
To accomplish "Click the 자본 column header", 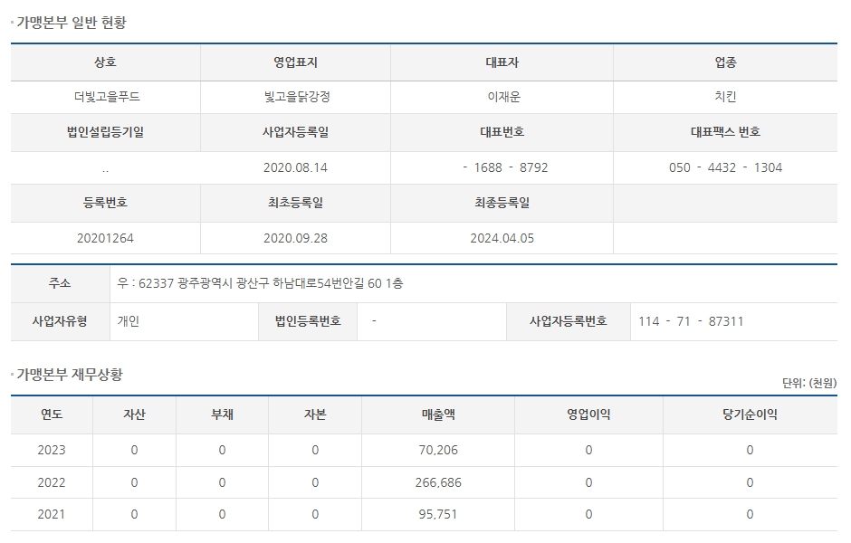I will 315,415.
